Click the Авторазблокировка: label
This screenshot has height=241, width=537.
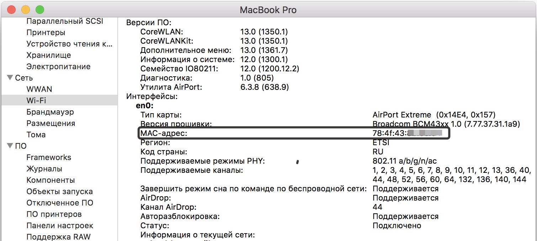click(x=180, y=216)
